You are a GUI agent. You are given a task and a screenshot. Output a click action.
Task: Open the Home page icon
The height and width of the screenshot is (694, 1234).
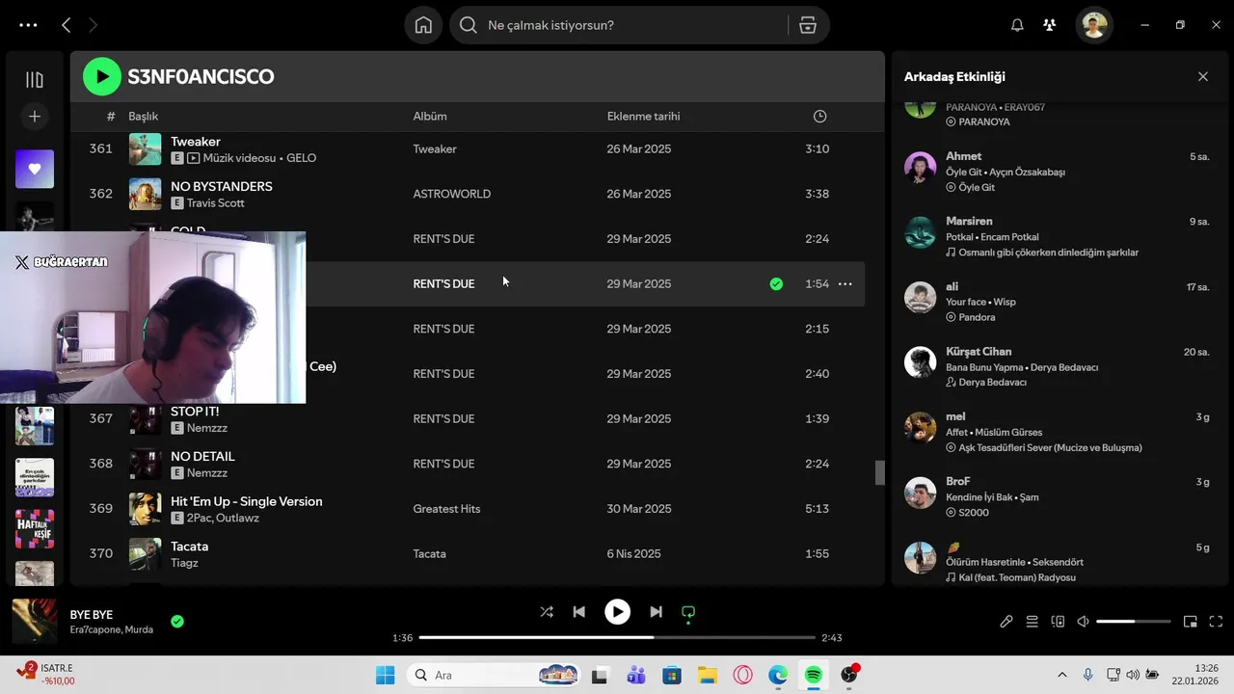click(x=423, y=25)
